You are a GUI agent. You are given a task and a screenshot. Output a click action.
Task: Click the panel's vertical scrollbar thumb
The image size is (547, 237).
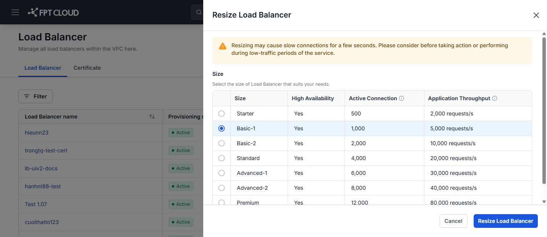pyautogui.click(x=544, y=110)
